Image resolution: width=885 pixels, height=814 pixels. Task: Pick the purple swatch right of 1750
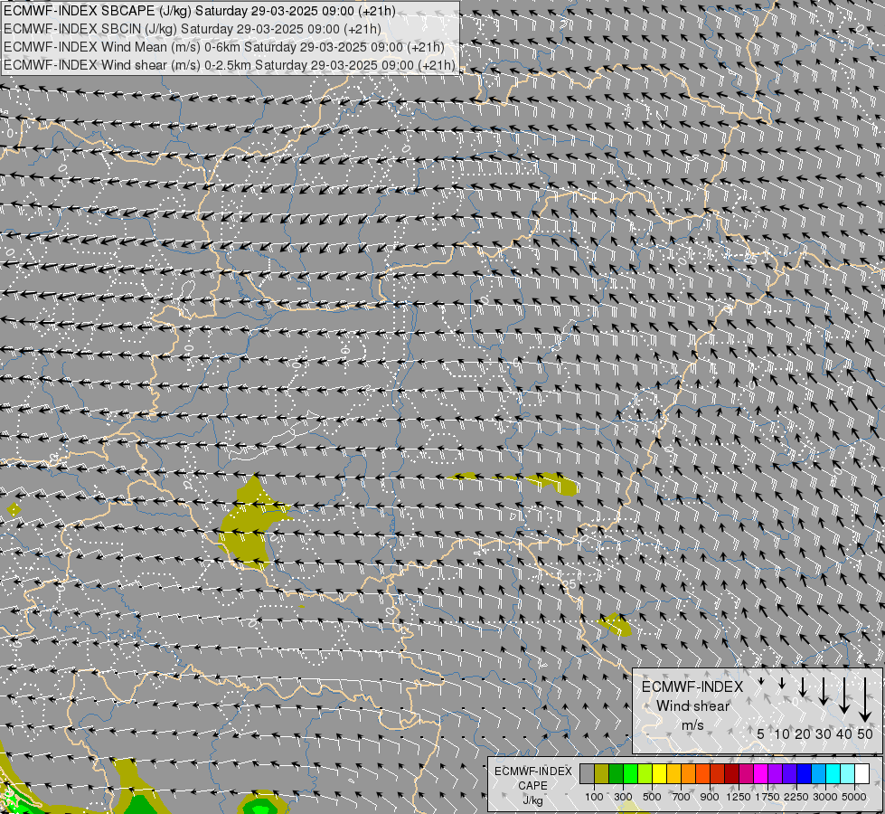pos(775,773)
